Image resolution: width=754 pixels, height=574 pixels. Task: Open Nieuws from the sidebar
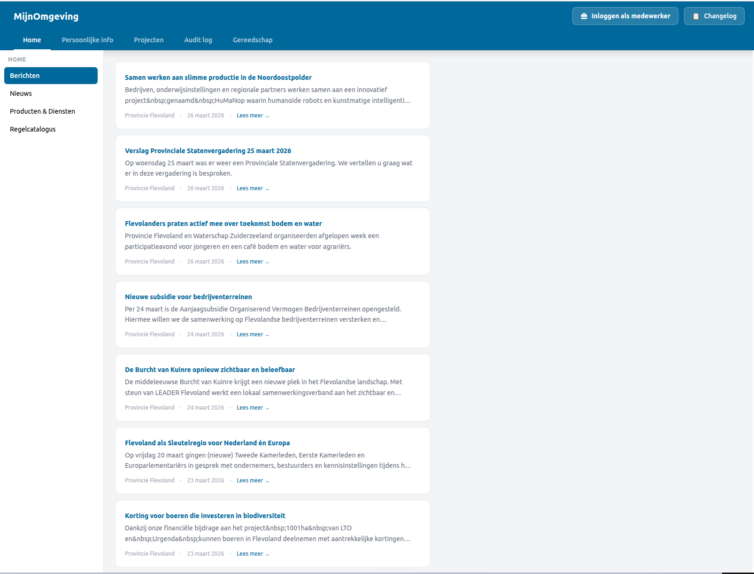tap(21, 93)
